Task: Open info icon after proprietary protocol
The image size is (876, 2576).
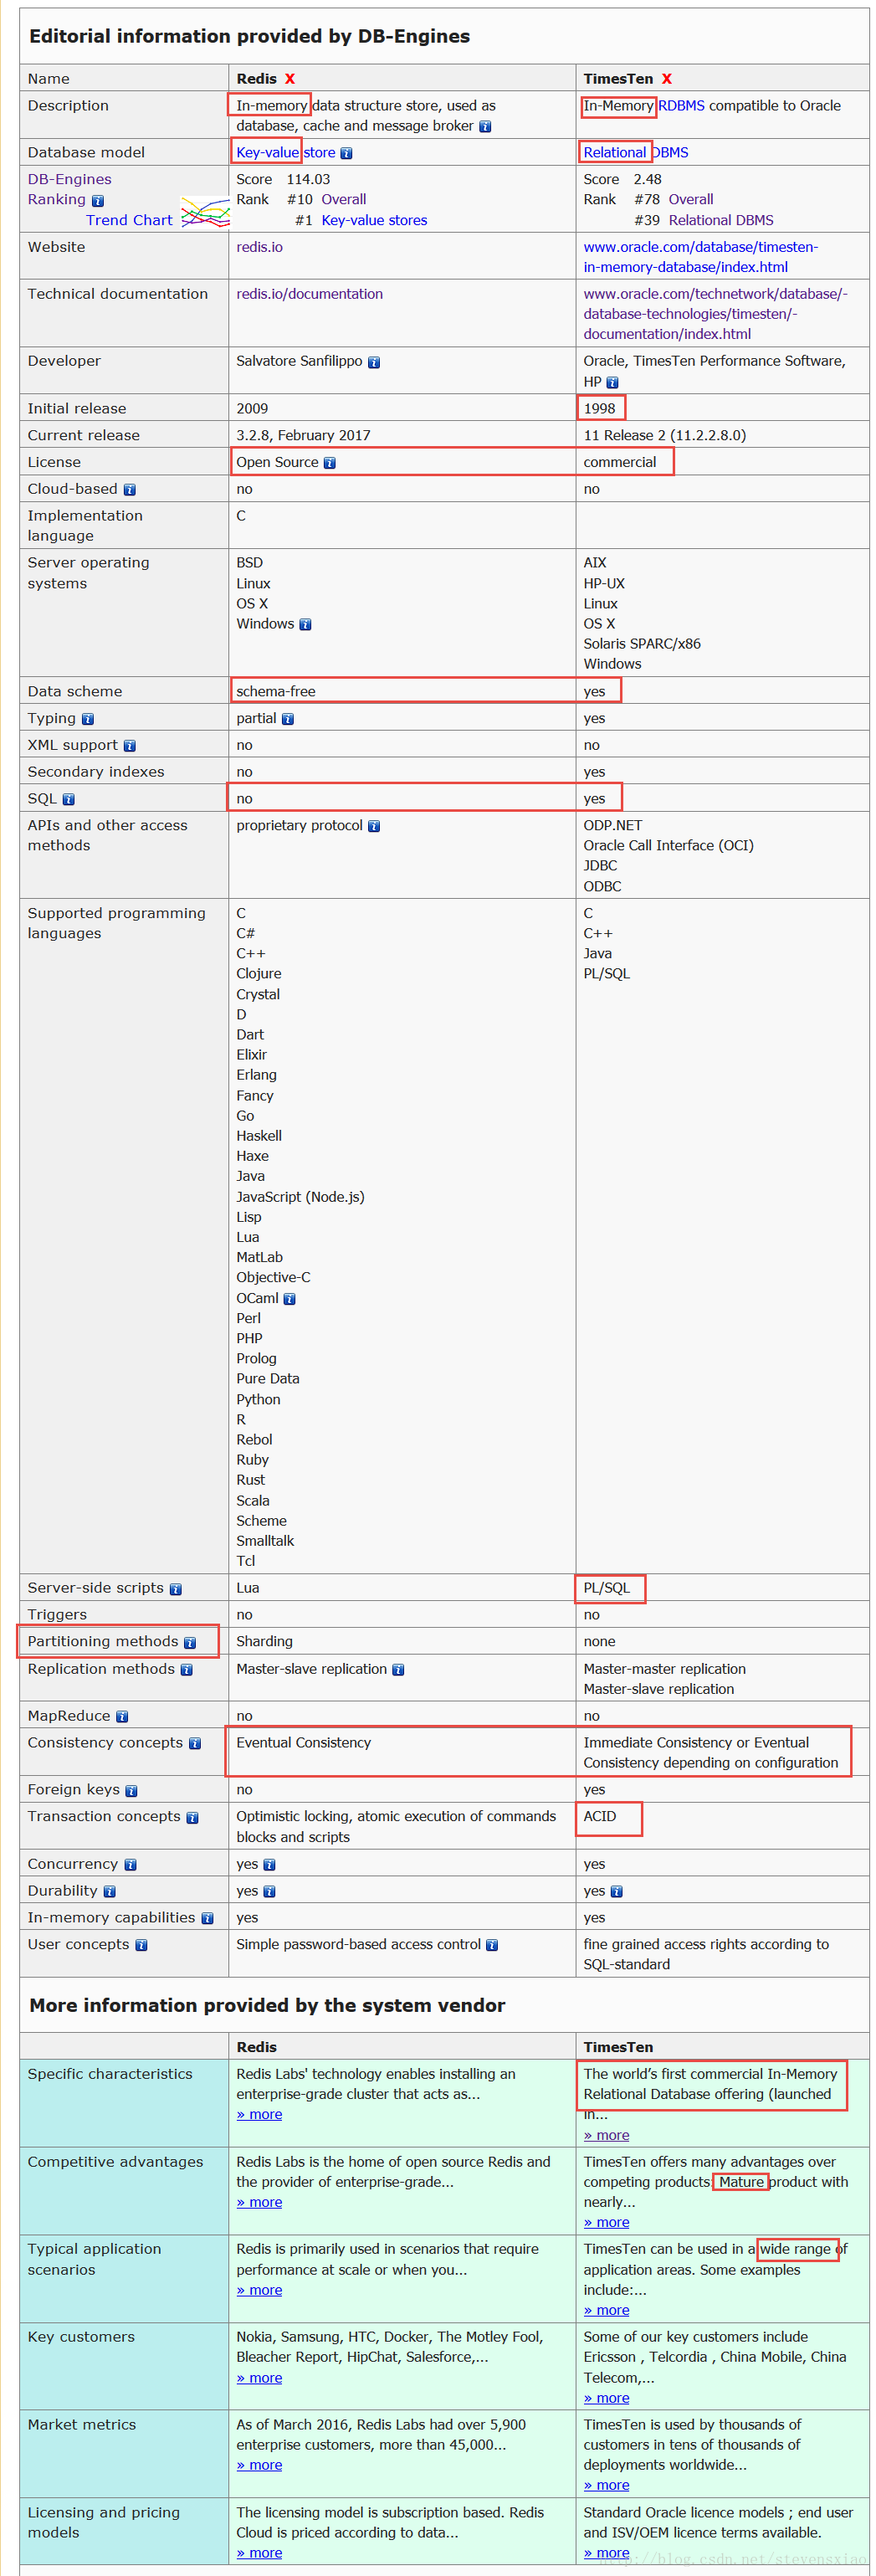Action: tap(374, 826)
